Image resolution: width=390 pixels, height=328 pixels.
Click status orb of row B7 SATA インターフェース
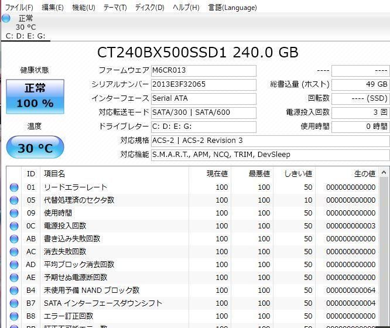click(14, 303)
